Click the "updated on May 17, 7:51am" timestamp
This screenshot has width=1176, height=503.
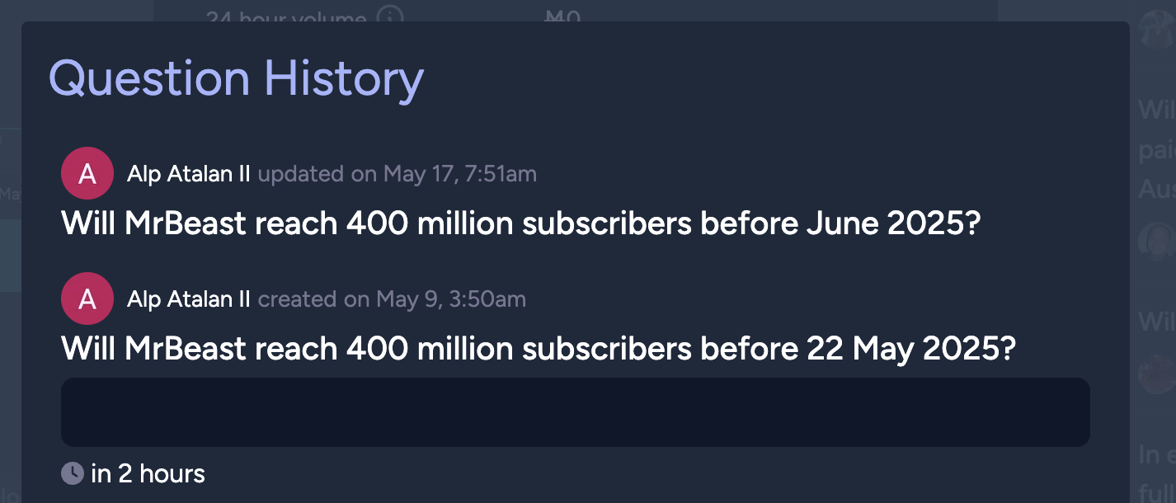point(397,174)
